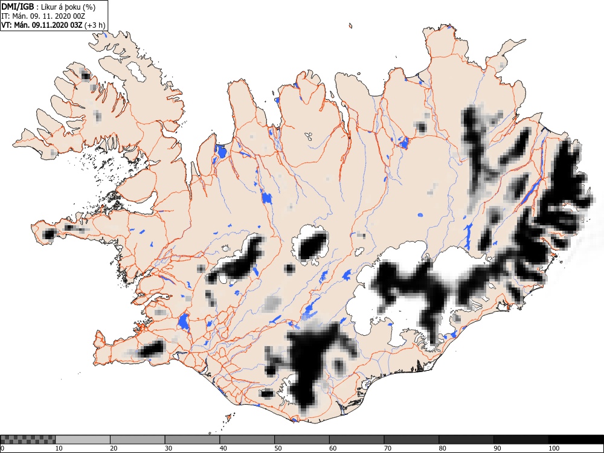Select the checkered 0–10 legend swatch
The height and width of the screenshot is (453, 604).
click(x=28, y=440)
